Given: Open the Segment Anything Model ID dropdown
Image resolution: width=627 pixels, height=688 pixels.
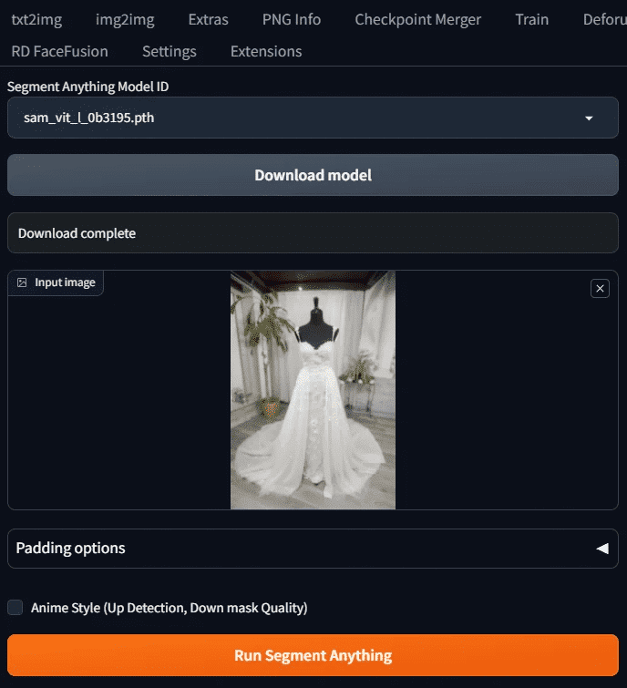Looking at the screenshot, I should pos(313,118).
